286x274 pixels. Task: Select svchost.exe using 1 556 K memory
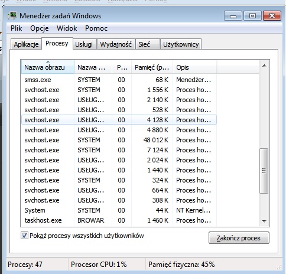119,90
